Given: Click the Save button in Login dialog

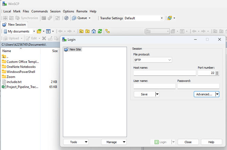Looking at the screenshot, I should (x=144, y=94).
